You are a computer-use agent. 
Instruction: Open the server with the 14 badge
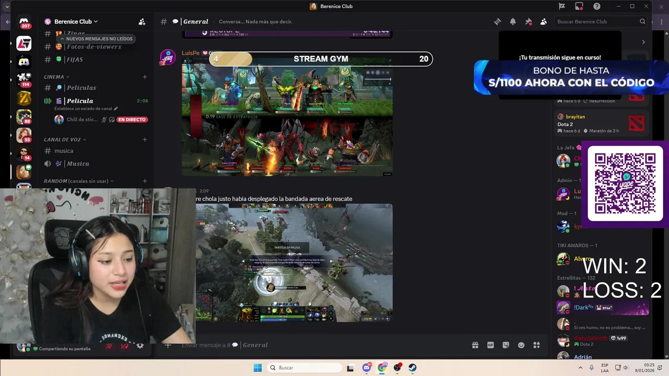pyautogui.click(x=24, y=154)
